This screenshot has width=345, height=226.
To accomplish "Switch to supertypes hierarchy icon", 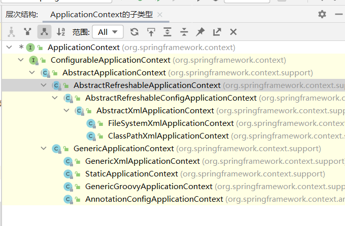I will [27, 32].
